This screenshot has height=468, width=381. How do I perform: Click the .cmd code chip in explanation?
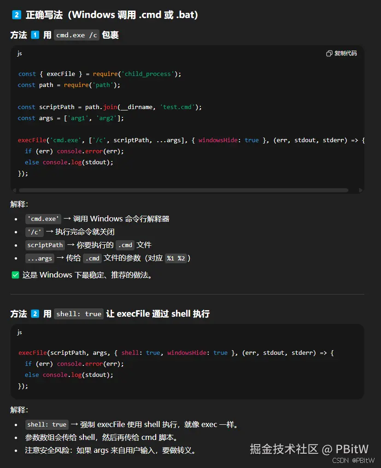124,245
